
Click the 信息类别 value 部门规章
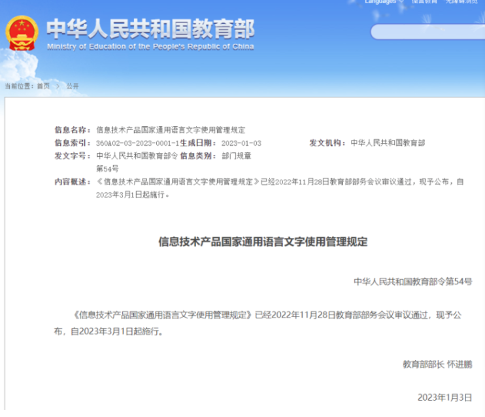click(x=237, y=156)
